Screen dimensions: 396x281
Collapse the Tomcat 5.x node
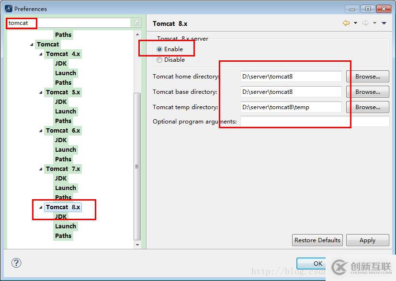pyautogui.click(x=41, y=92)
